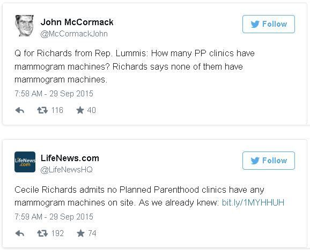
Task: Follow John McCormack
Action: pos(269,24)
